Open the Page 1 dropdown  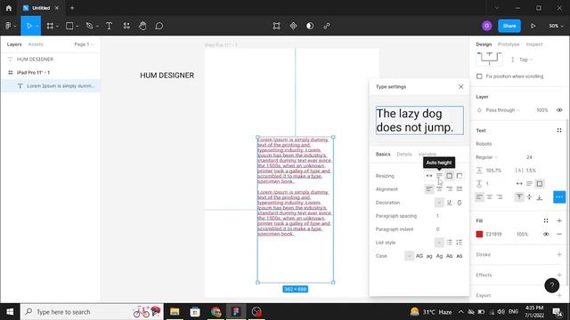(84, 44)
